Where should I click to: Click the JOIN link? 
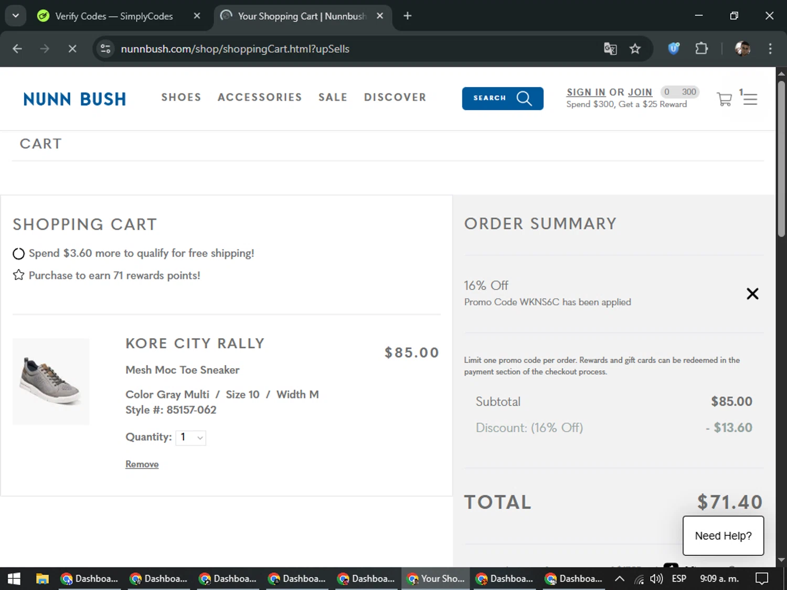[x=640, y=92]
